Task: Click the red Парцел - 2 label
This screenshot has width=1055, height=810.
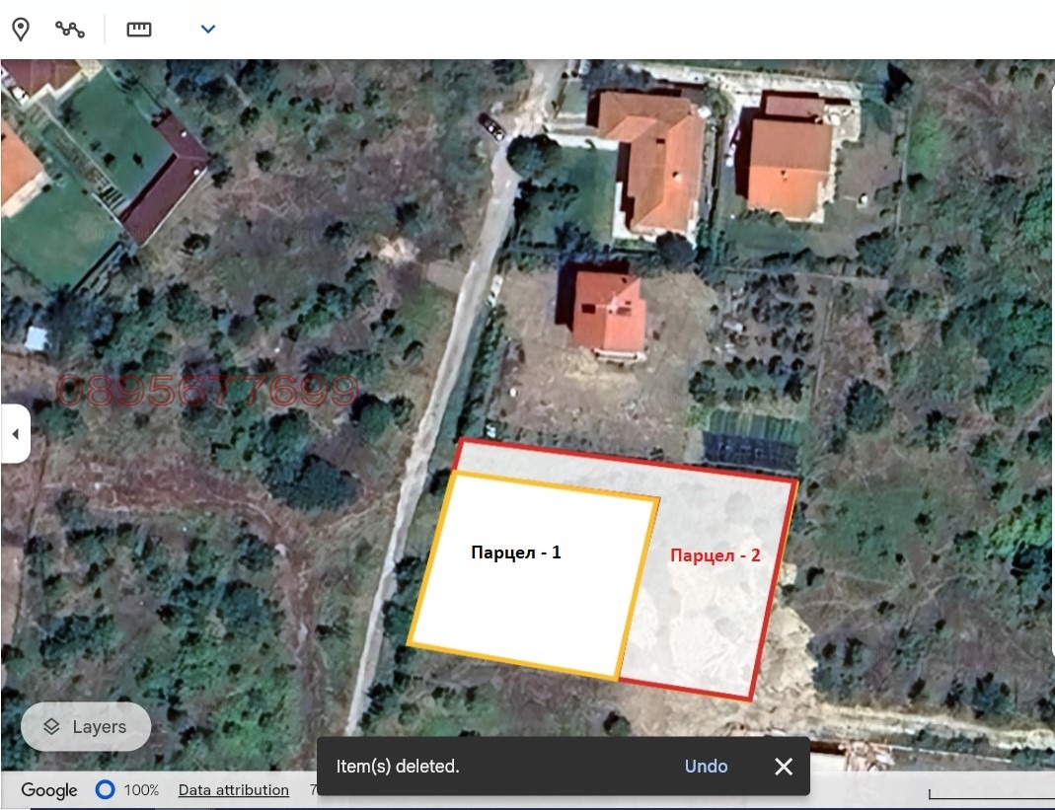Action: click(716, 555)
